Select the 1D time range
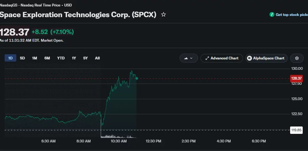 [x=10, y=58]
